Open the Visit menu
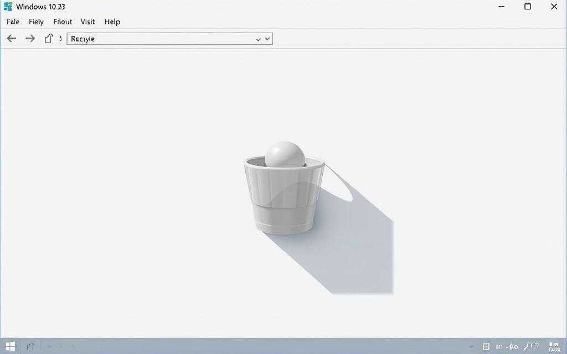The height and width of the screenshot is (354, 567). click(x=87, y=22)
